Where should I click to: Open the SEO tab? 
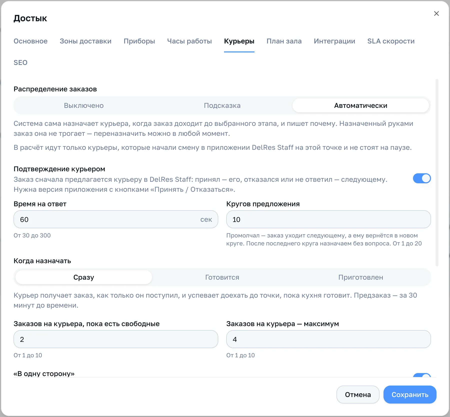tap(20, 63)
